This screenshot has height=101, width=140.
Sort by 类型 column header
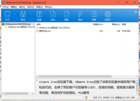coord(124,24)
